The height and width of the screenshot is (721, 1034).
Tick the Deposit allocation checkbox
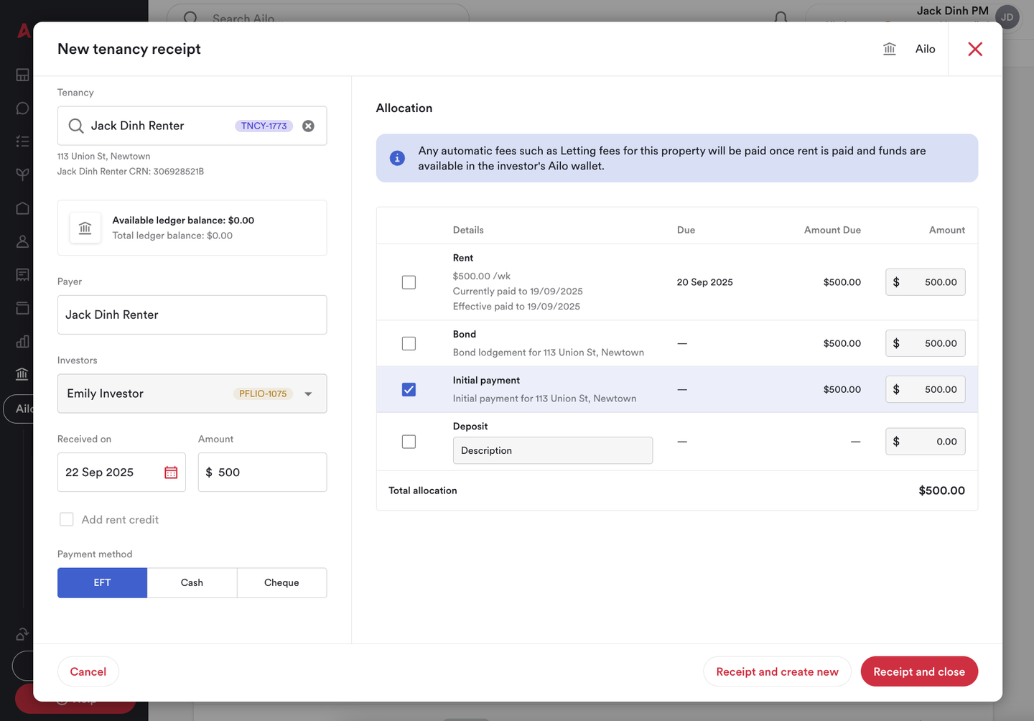pos(409,442)
